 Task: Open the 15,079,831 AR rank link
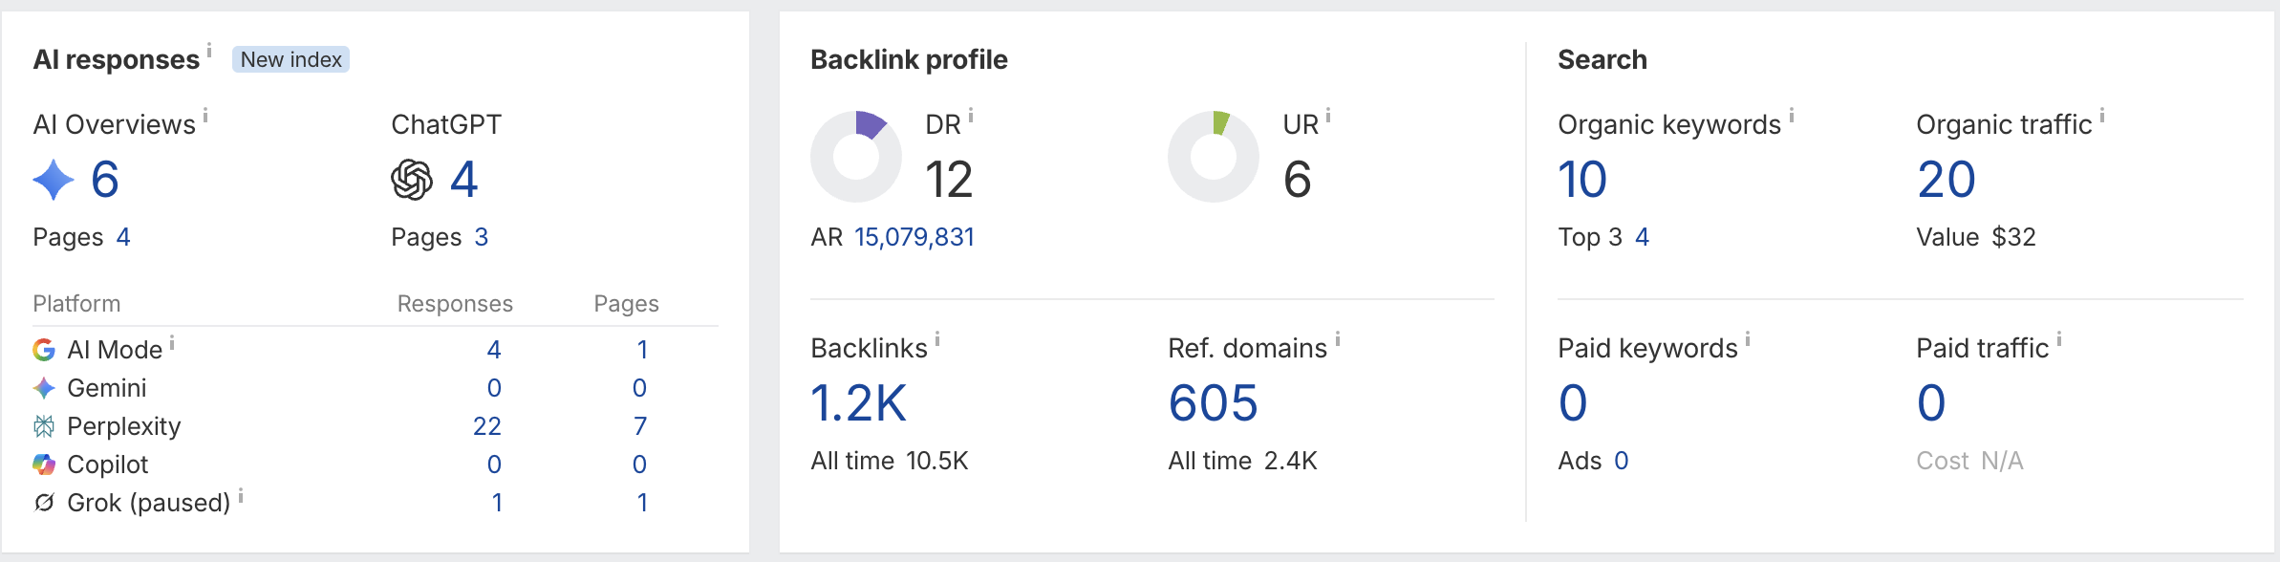click(x=914, y=237)
